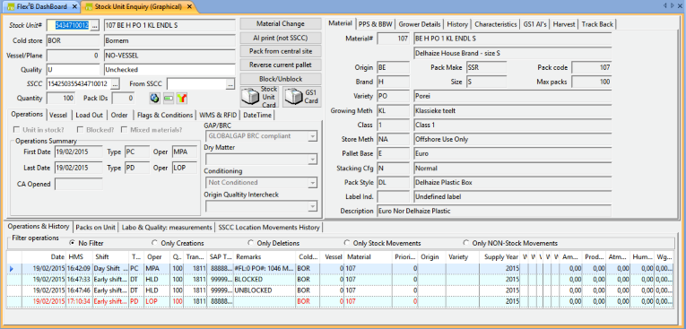686x329 pixels.
Task: Toggle the Mixed materials? checkbox
Action: (125, 129)
